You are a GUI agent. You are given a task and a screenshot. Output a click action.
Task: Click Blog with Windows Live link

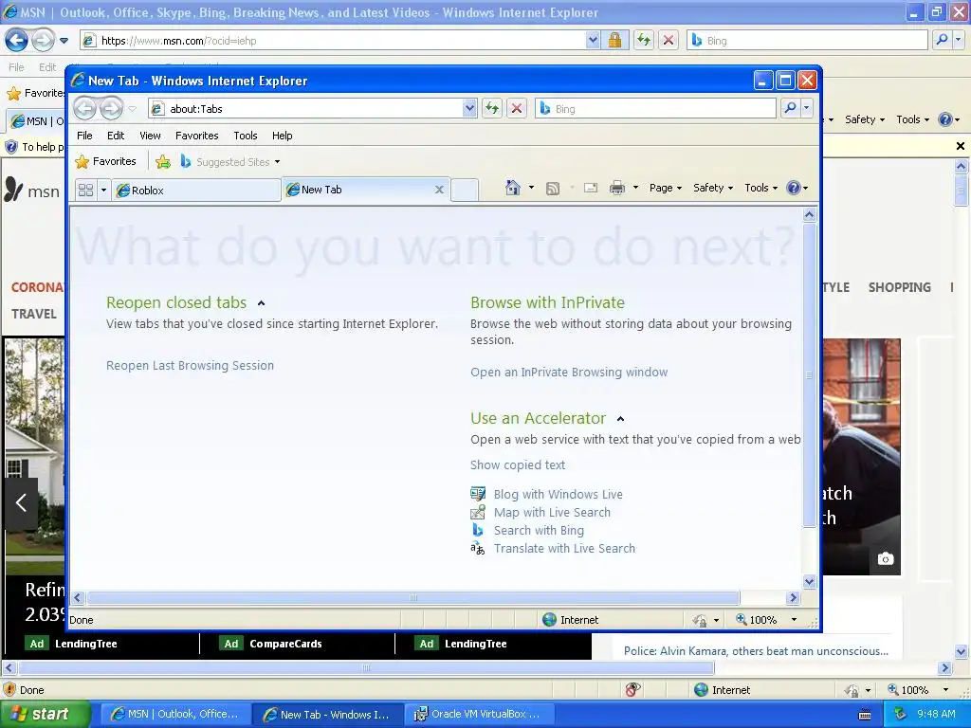558,494
